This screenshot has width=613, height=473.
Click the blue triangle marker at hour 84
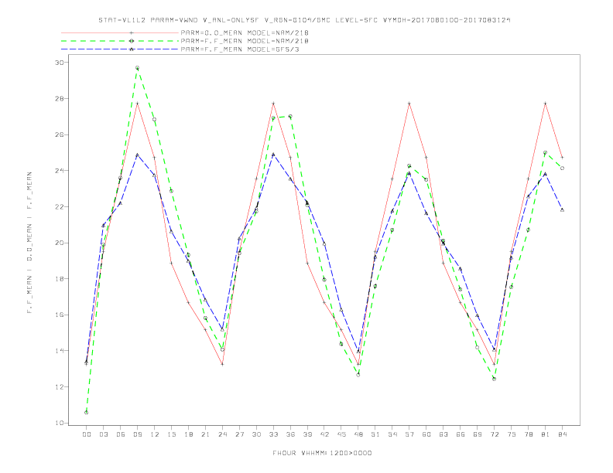(562, 210)
